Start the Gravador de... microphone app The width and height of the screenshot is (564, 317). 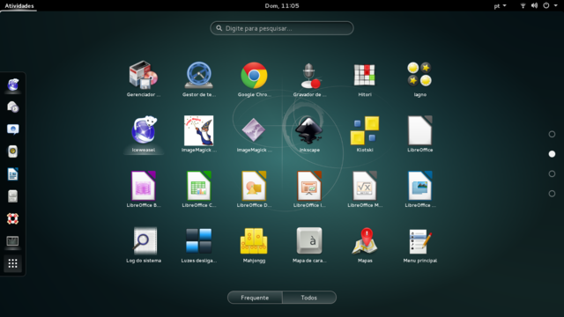tap(309, 76)
